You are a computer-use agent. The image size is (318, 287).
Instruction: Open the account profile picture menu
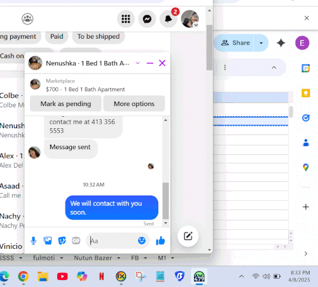(190, 19)
